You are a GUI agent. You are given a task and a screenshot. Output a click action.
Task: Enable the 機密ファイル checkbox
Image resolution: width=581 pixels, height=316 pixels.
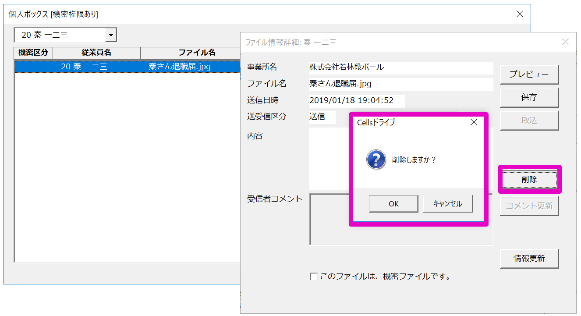pyautogui.click(x=314, y=277)
